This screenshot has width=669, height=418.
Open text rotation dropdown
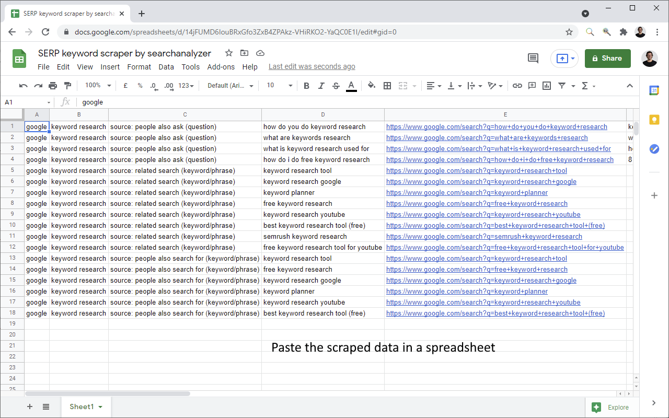click(495, 86)
